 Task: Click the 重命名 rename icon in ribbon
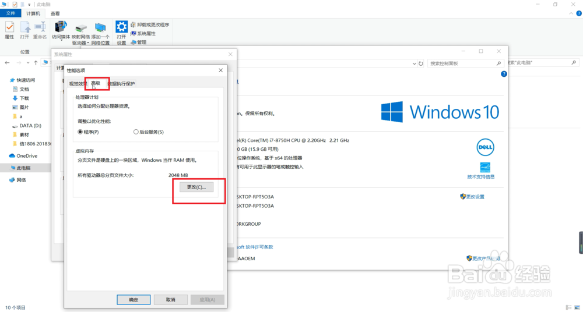pos(40,30)
